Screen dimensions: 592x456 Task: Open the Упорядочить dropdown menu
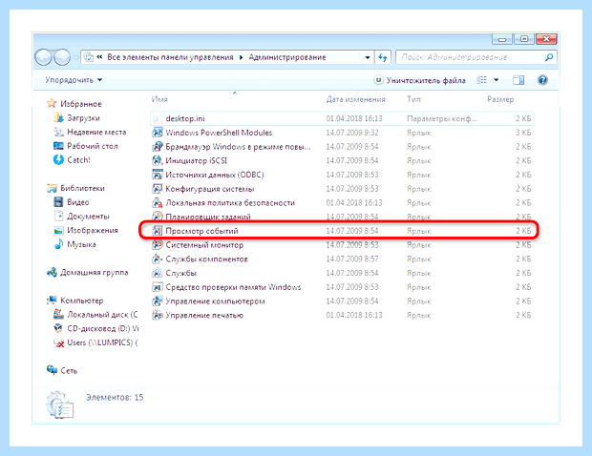click(74, 80)
